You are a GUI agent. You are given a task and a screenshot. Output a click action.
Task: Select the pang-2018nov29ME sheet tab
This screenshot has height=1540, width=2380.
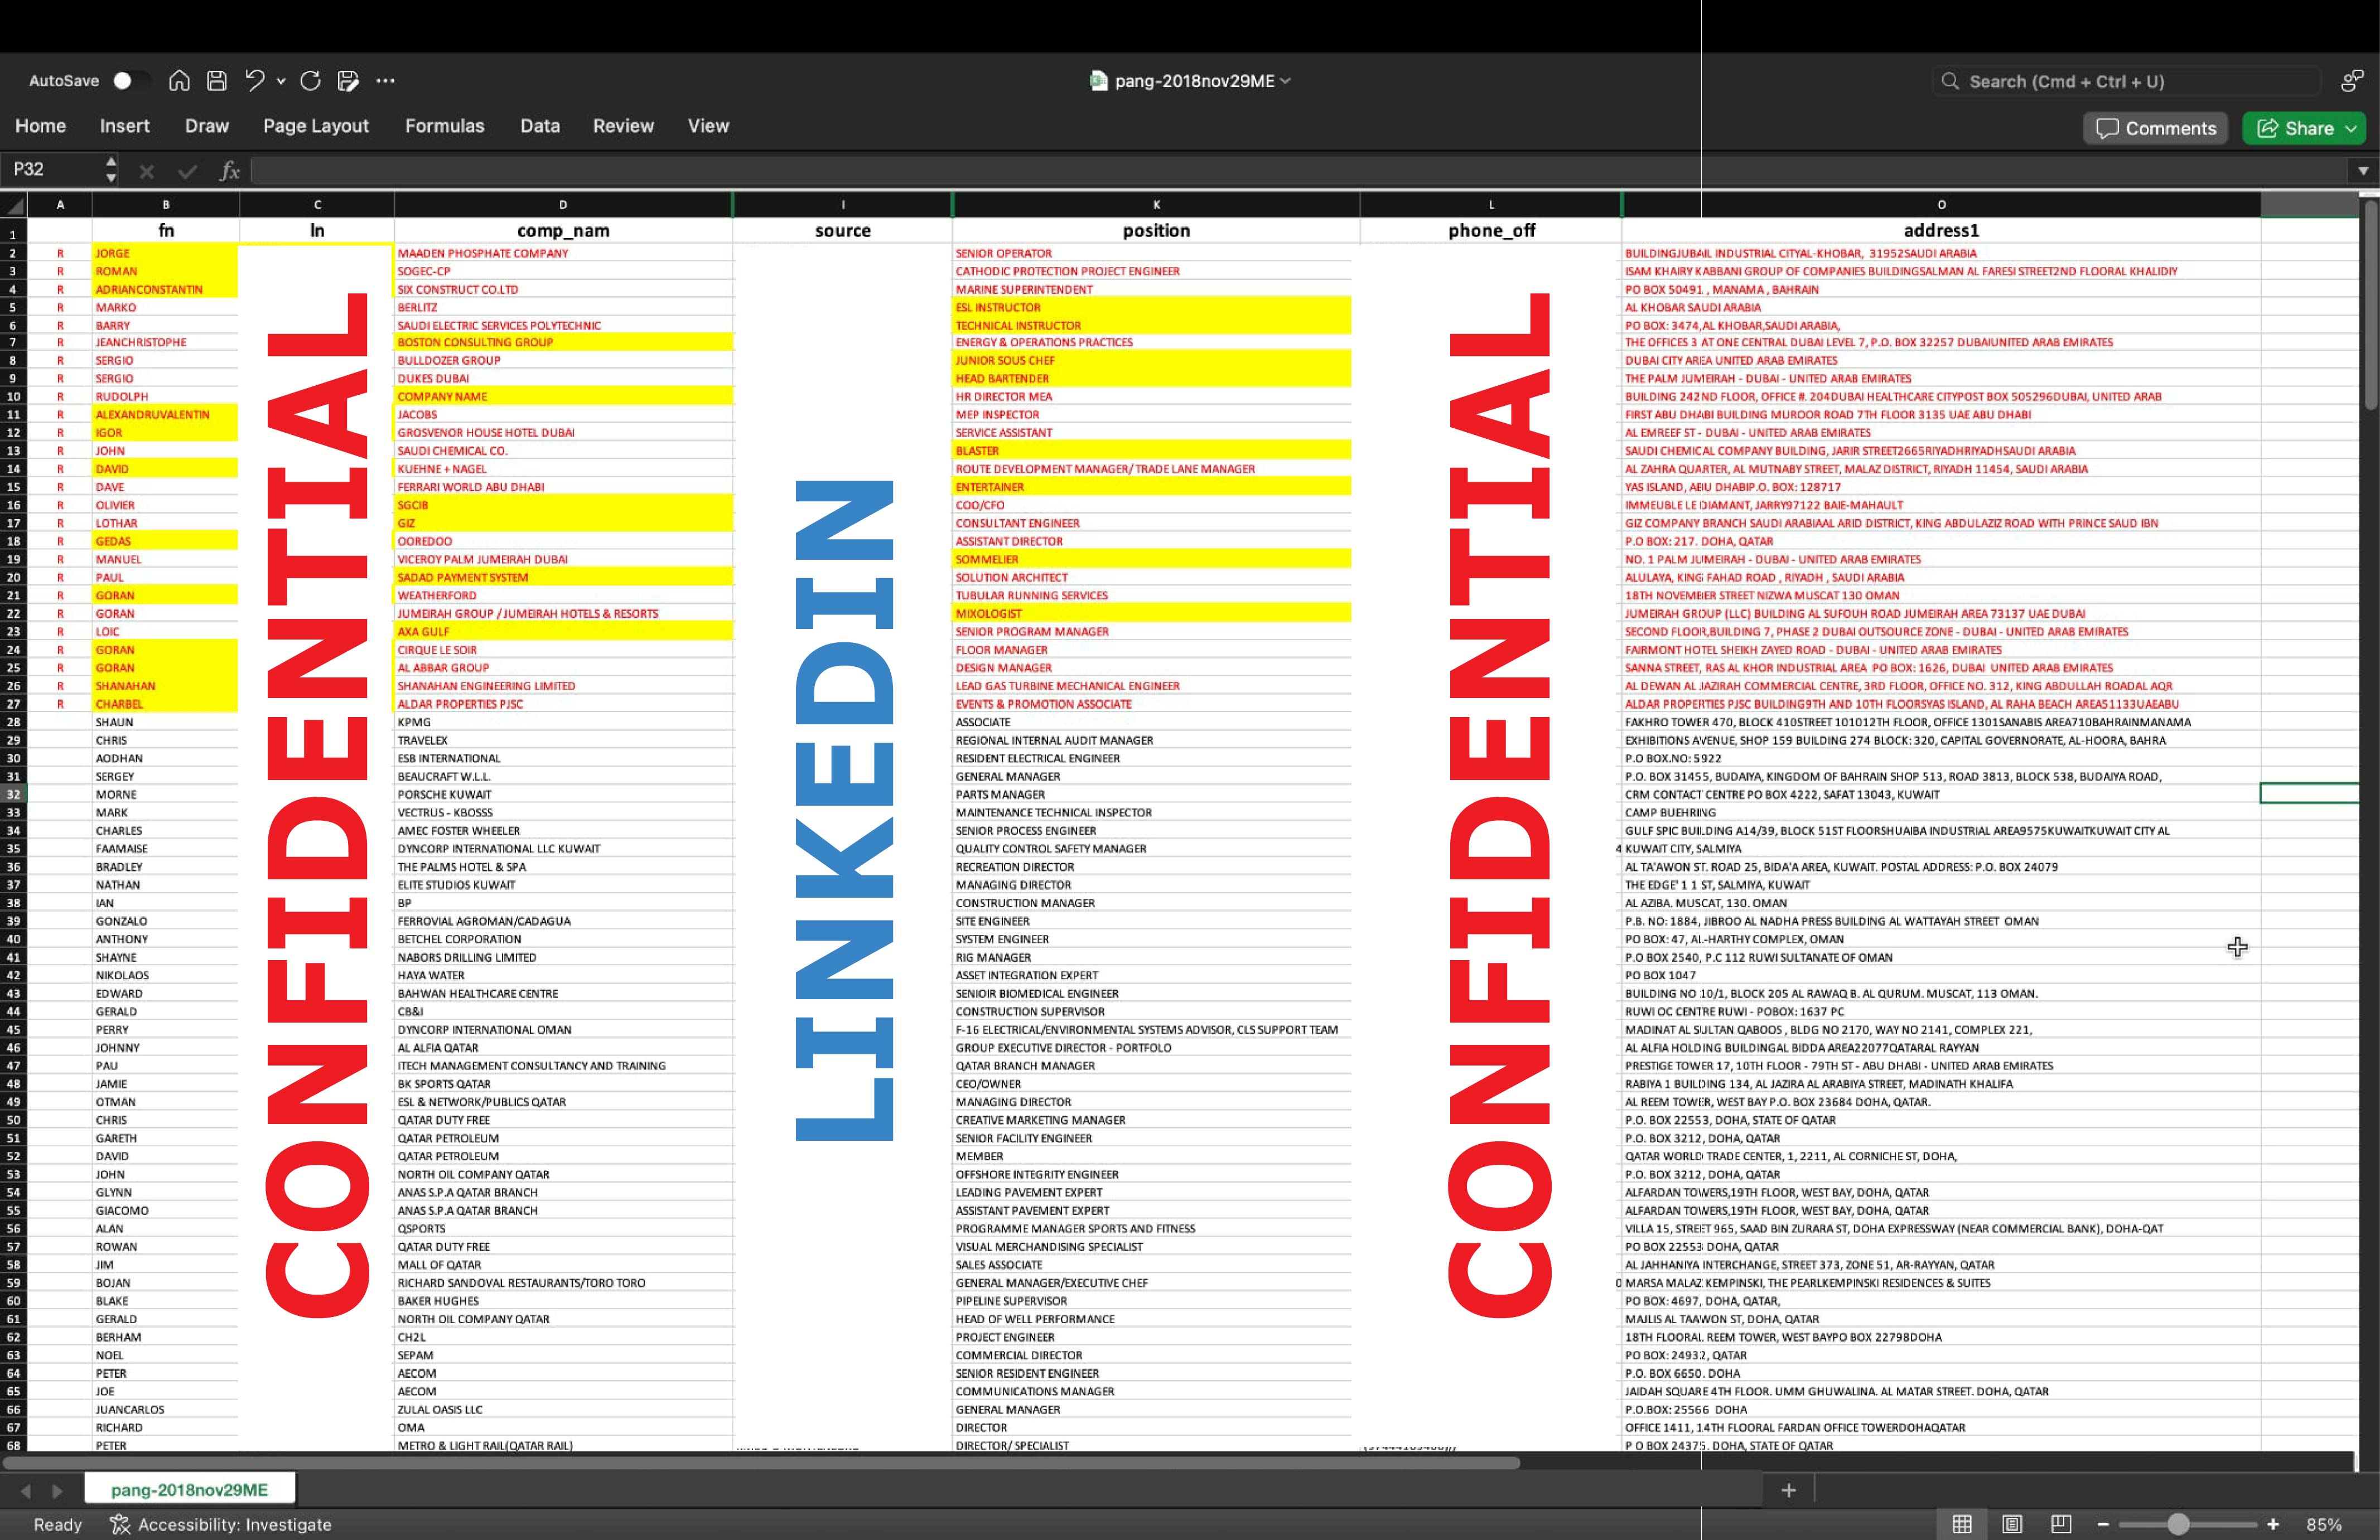[x=189, y=1489]
